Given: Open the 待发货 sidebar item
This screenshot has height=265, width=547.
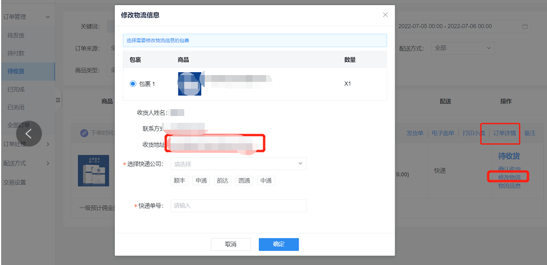Looking at the screenshot, I should 16,35.
